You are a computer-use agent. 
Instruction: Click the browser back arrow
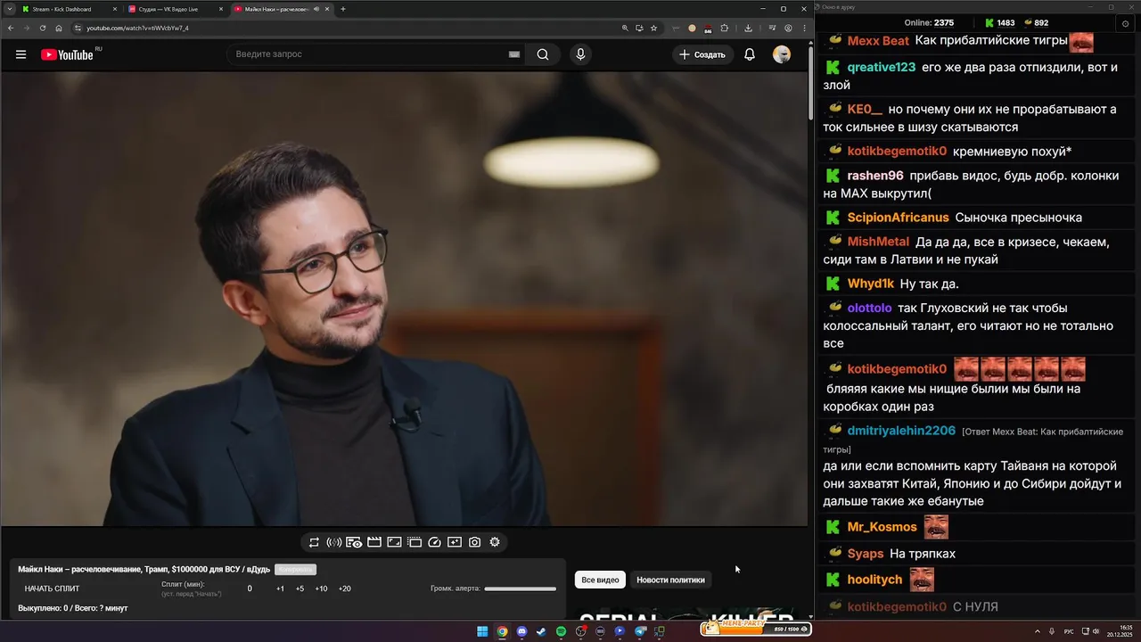coord(11,28)
